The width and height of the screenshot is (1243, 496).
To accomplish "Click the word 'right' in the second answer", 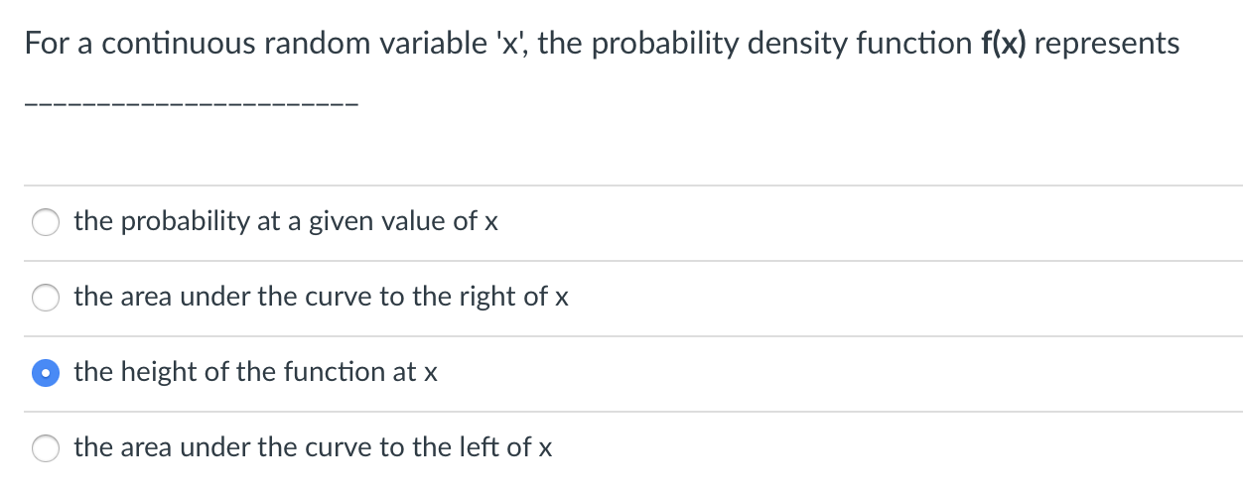I will click(486, 298).
